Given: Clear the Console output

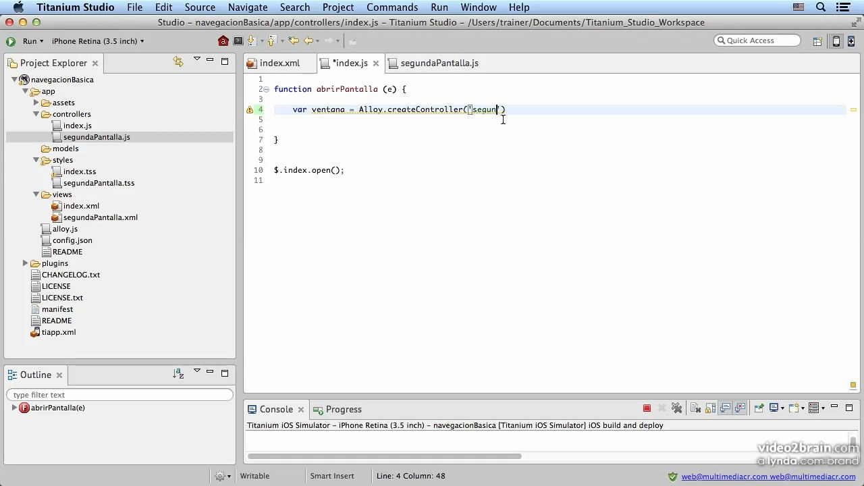Looking at the screenshot, I should 696,408.
